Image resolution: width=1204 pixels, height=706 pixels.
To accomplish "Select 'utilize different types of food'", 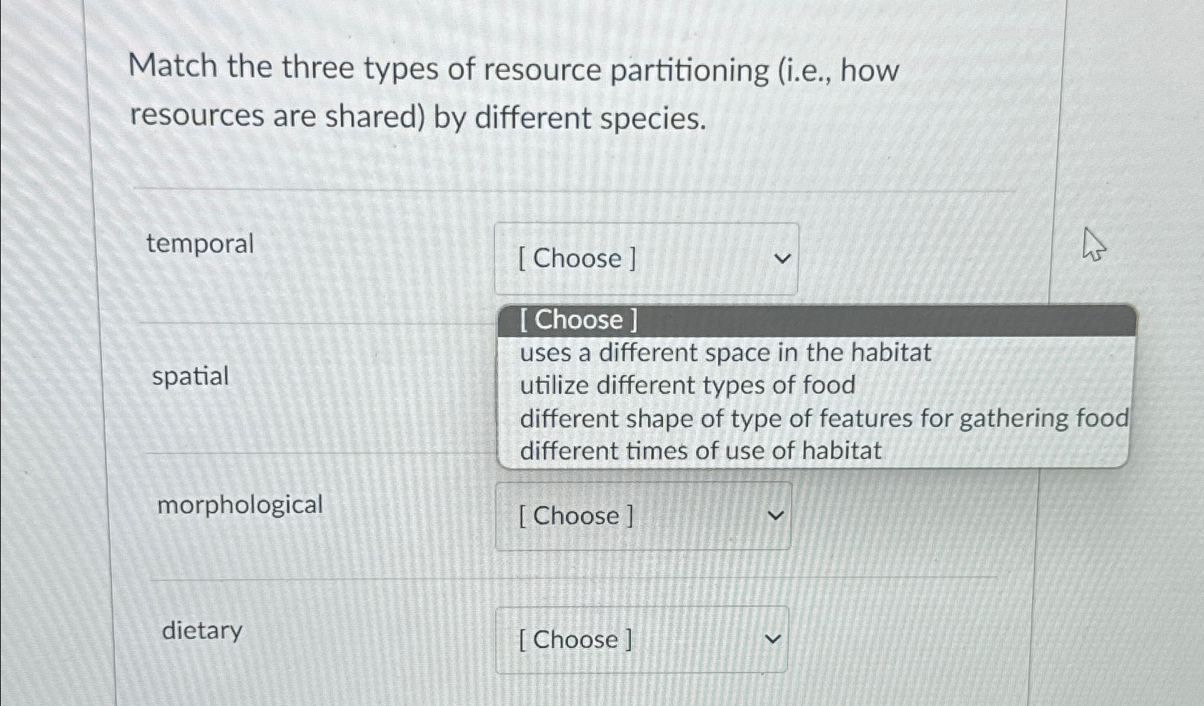I will [x=686, y=385].
